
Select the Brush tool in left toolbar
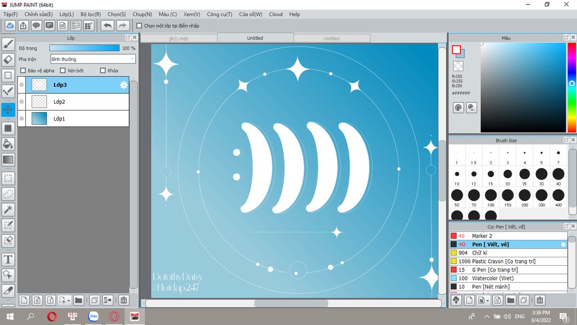[8, 44]
